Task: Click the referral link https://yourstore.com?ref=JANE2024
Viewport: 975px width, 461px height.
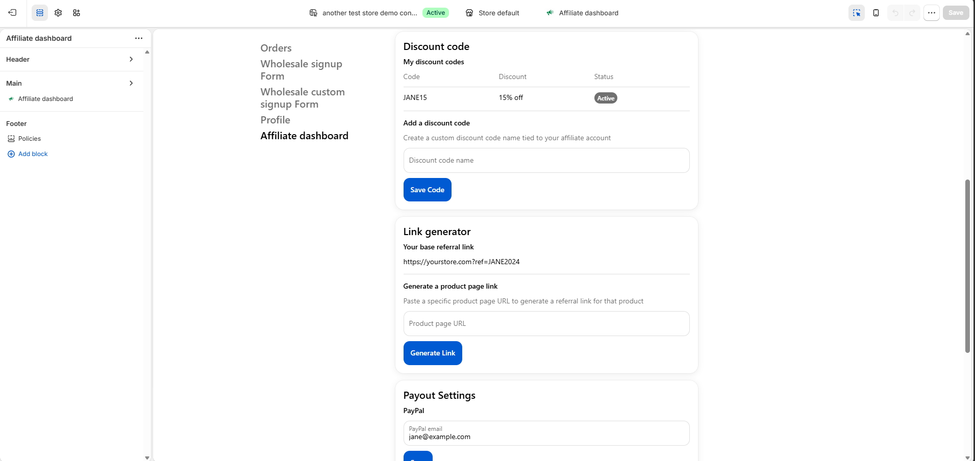Action: [x=461, y=262]
